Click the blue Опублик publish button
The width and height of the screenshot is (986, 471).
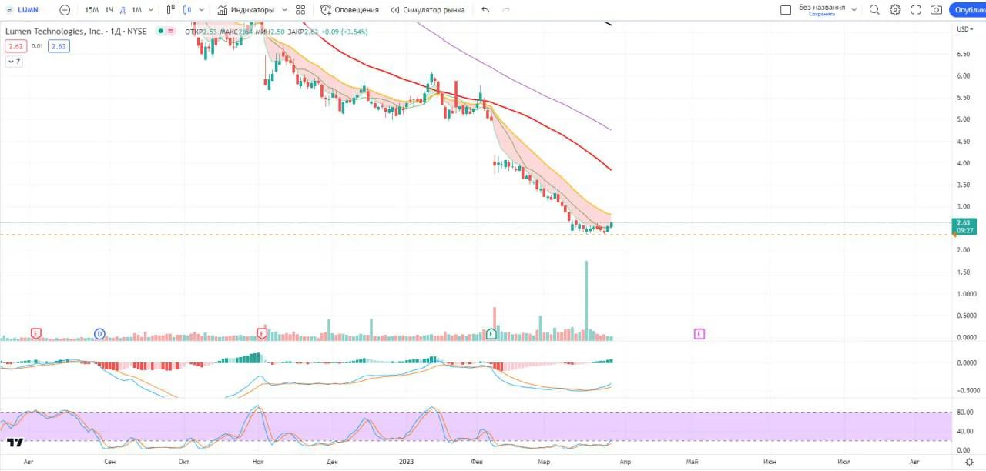(x=968, y=10)
